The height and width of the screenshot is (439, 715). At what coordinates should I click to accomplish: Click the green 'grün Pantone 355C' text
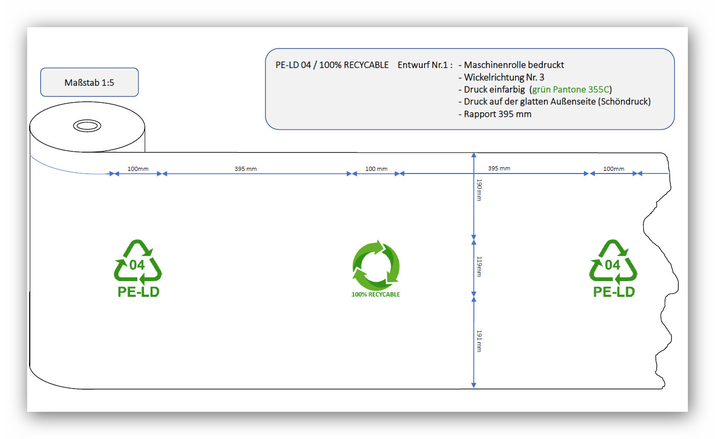point(570,89)
